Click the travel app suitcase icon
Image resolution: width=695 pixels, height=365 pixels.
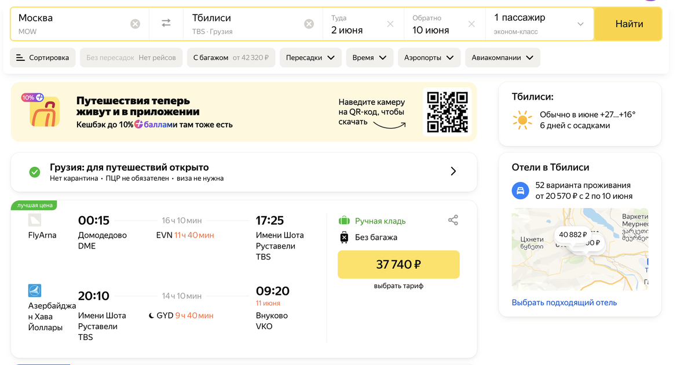tap(45, 111)
